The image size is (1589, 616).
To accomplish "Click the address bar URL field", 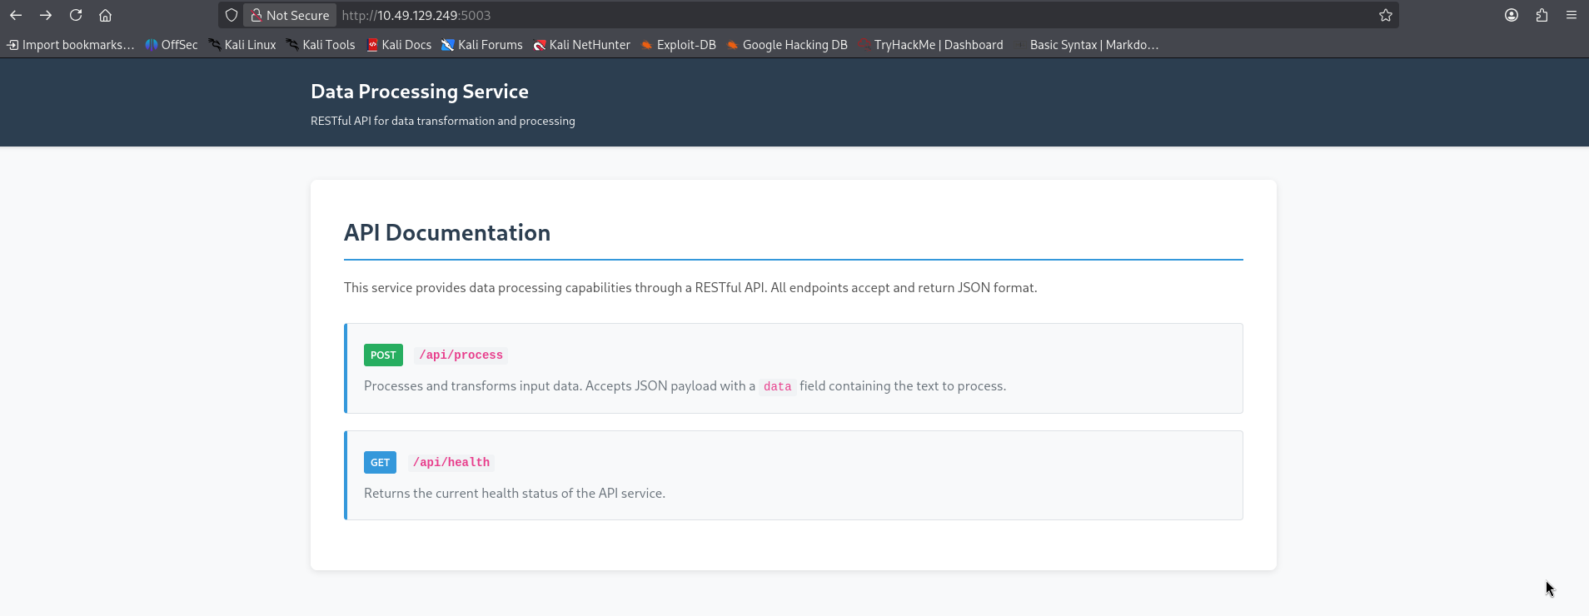I will [x=750, y=15].
